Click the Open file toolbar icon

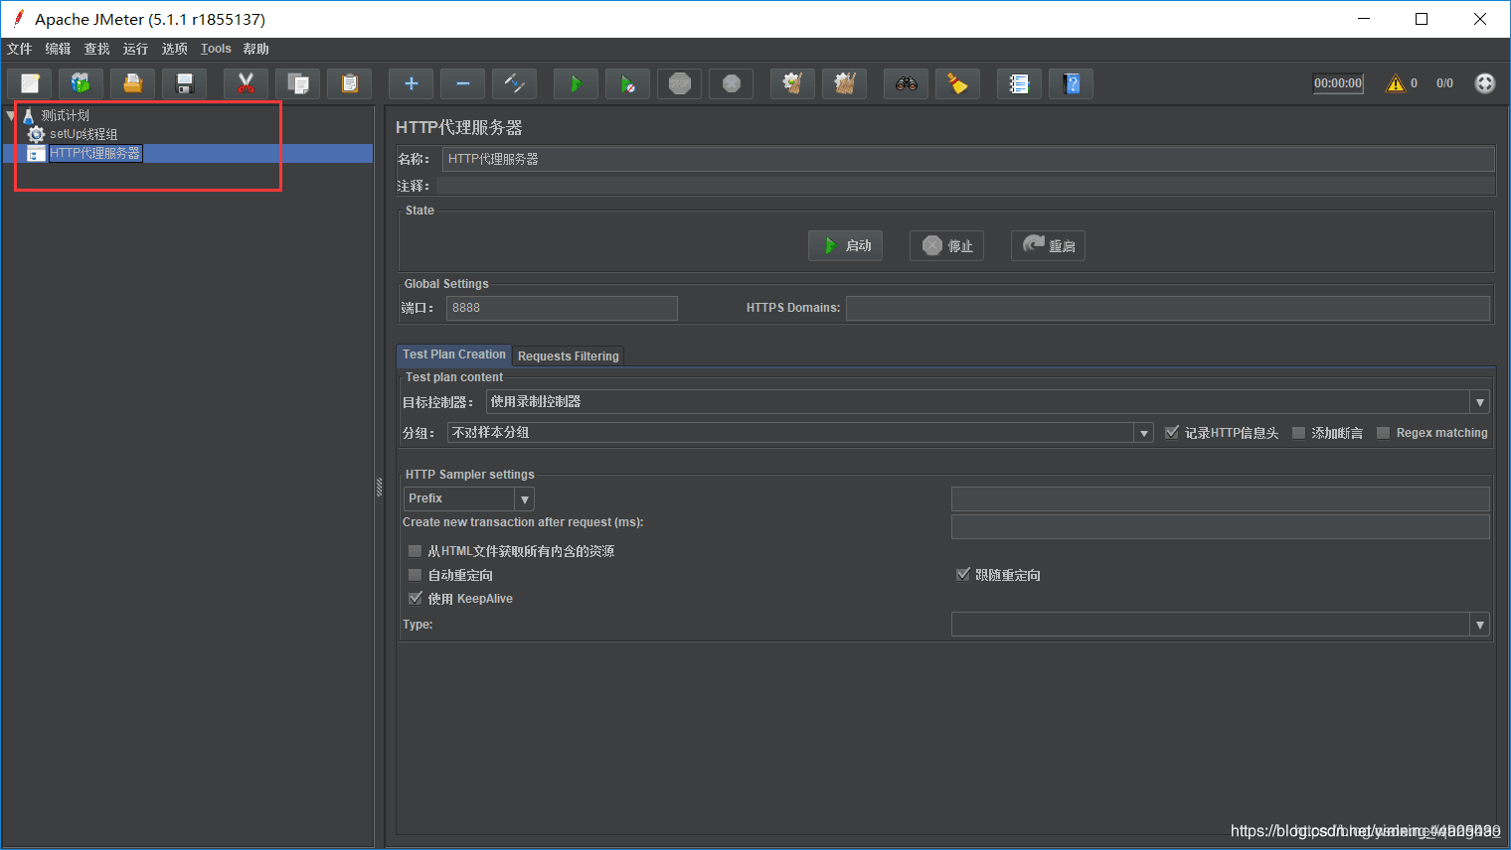click(x=132, y=83)
